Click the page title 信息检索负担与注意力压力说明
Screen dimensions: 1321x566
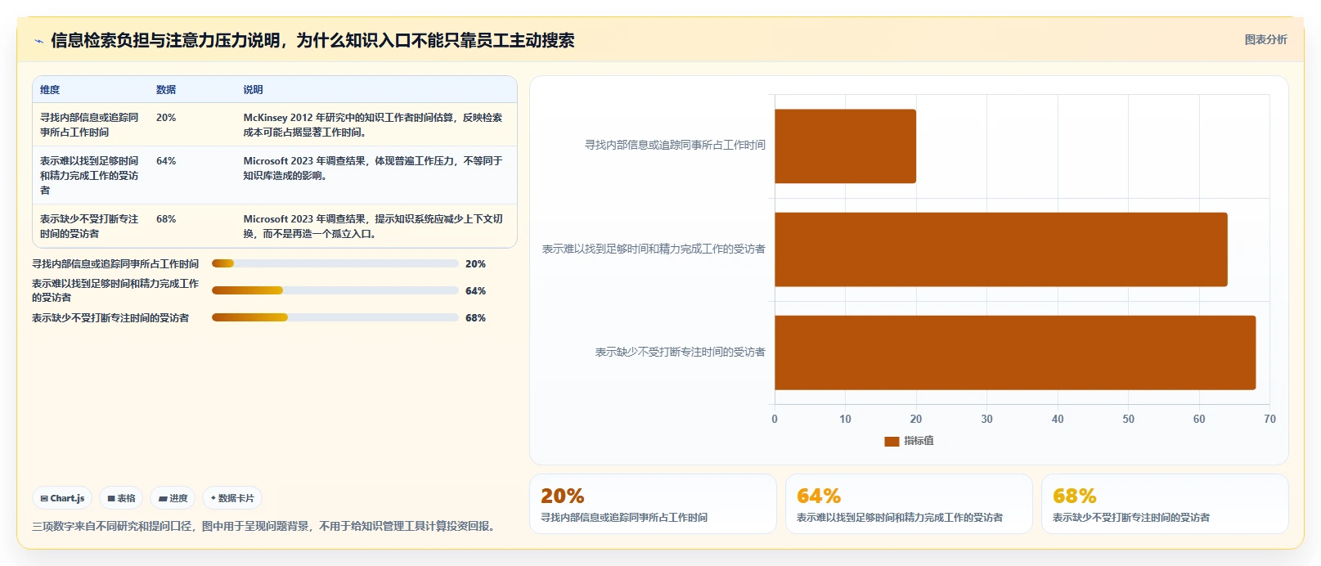coord(312,40)
